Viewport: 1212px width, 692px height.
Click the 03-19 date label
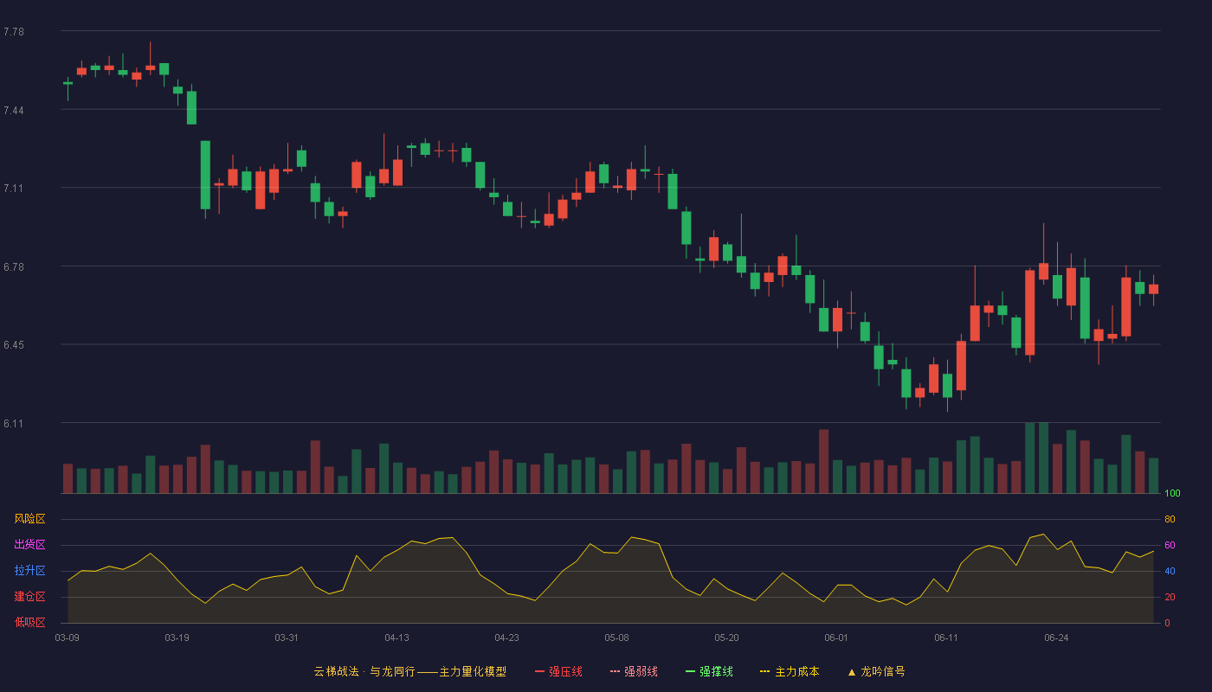tap(177, 638)
